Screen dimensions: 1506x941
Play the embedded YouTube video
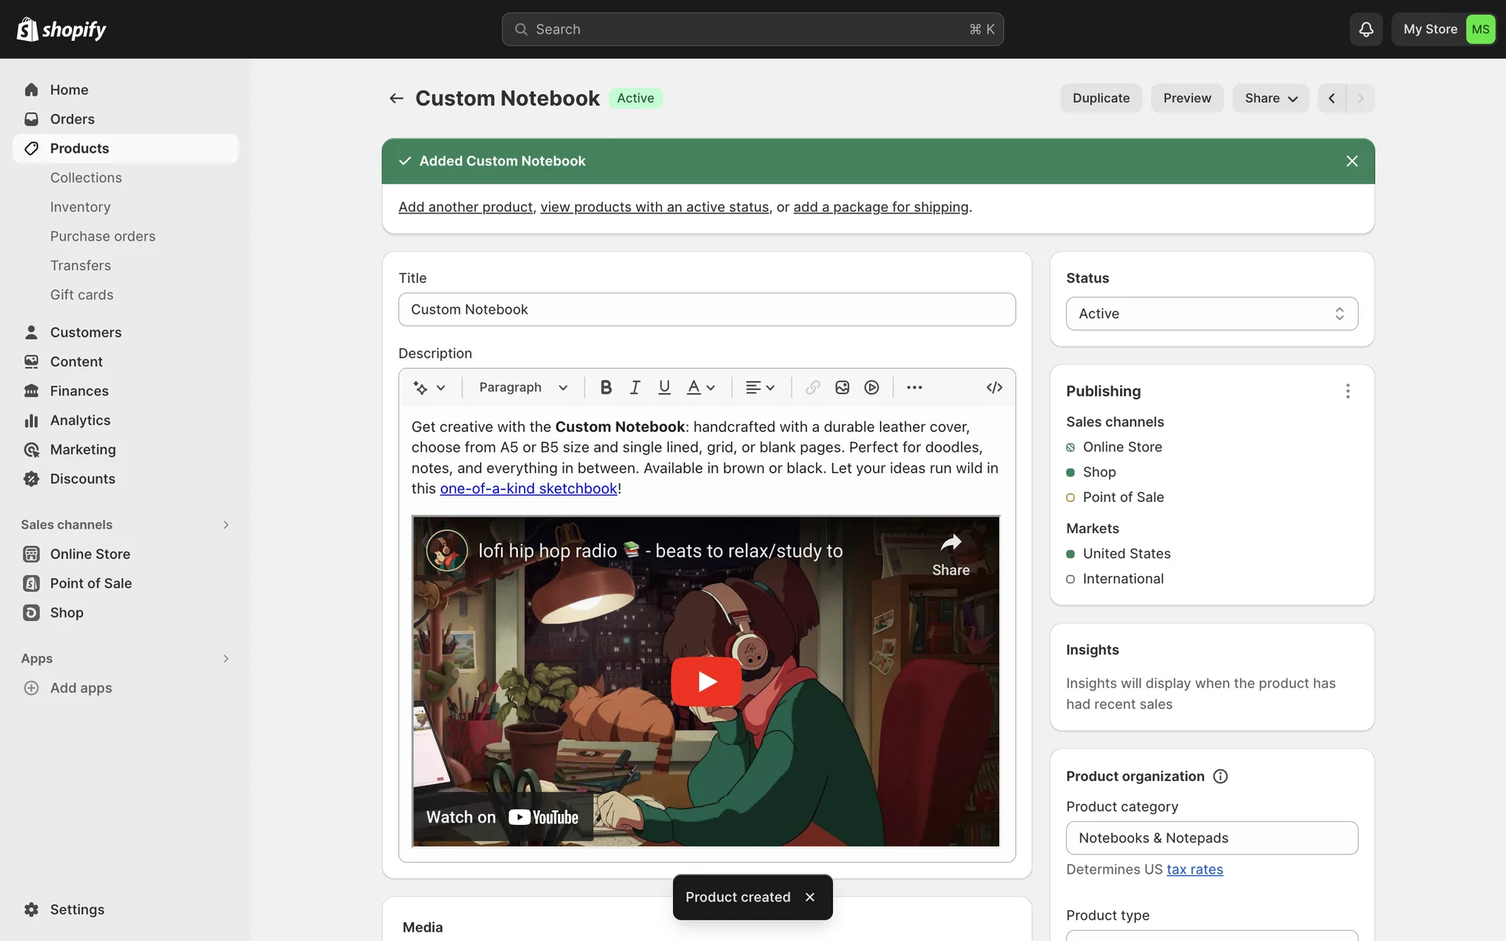click(706, 681)
